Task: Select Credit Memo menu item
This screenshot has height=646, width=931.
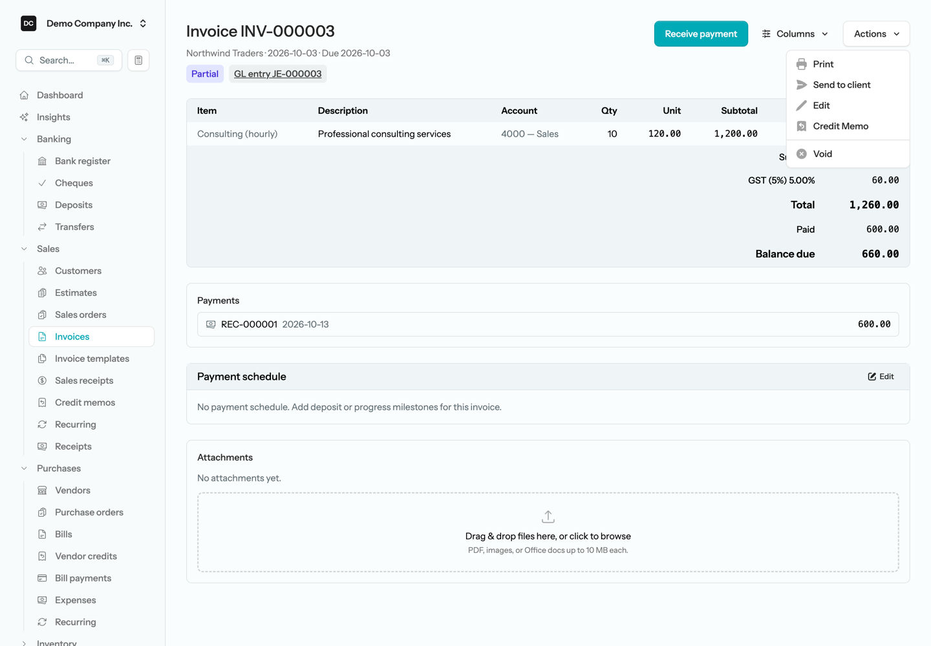Action: [848, 126]
